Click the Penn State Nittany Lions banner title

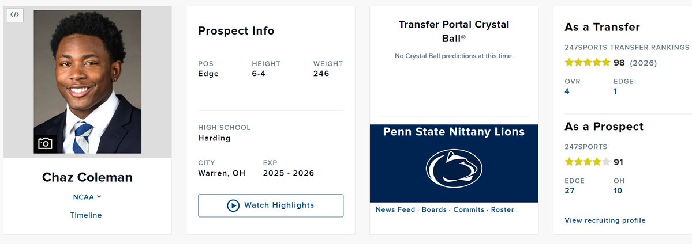coord(454,132)
